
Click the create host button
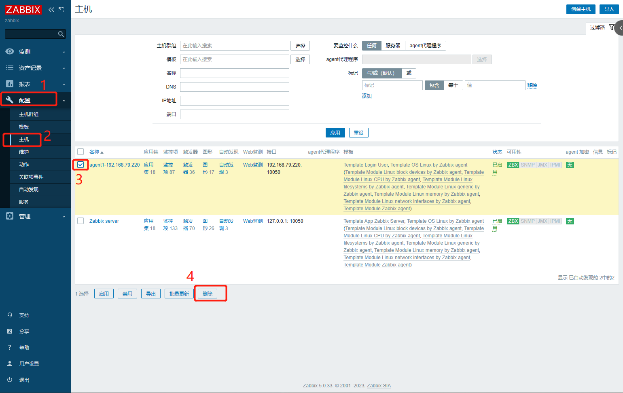point(581,9)
